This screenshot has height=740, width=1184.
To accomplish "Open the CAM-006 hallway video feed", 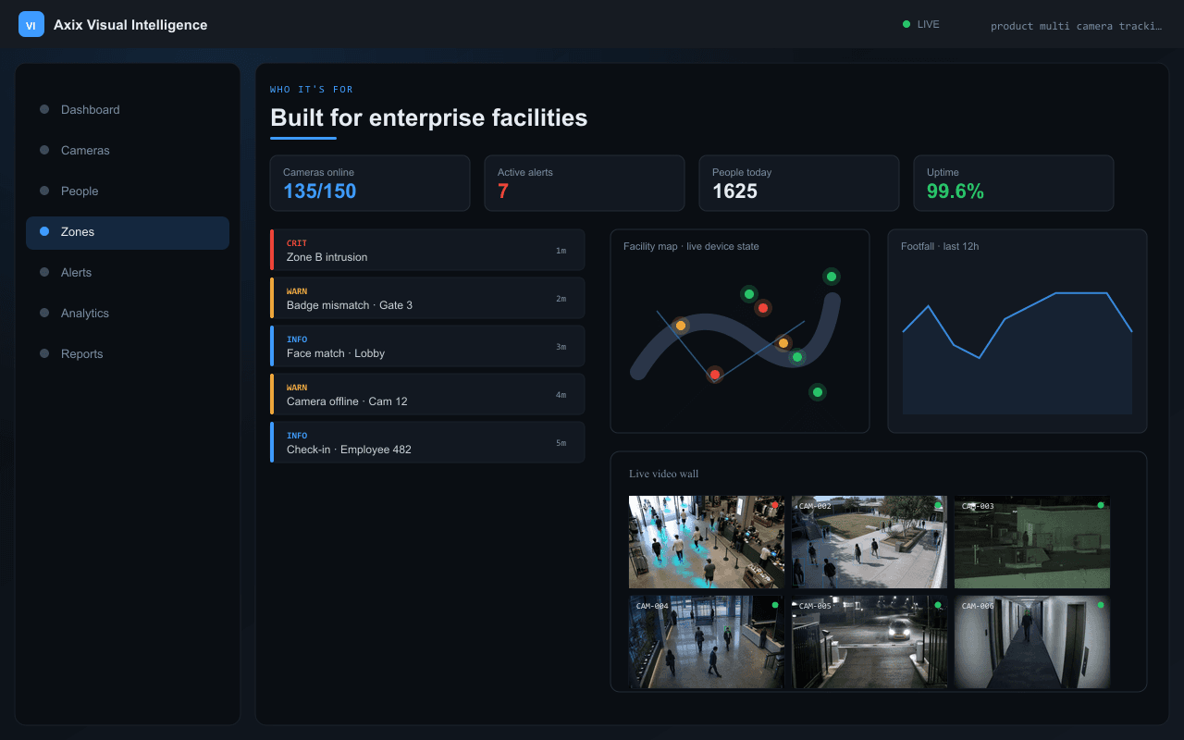I will click(x=1032, y=642).
